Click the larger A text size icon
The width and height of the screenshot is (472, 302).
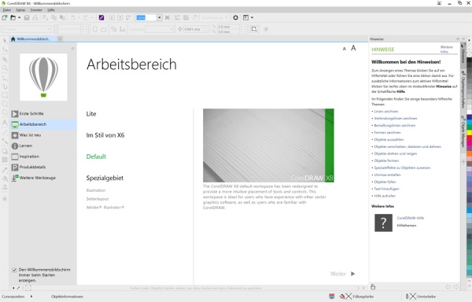click(353, 48)
